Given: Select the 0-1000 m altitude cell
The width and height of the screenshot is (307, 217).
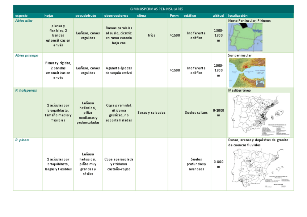Looking at the screenshot, I should click(218, 112).
